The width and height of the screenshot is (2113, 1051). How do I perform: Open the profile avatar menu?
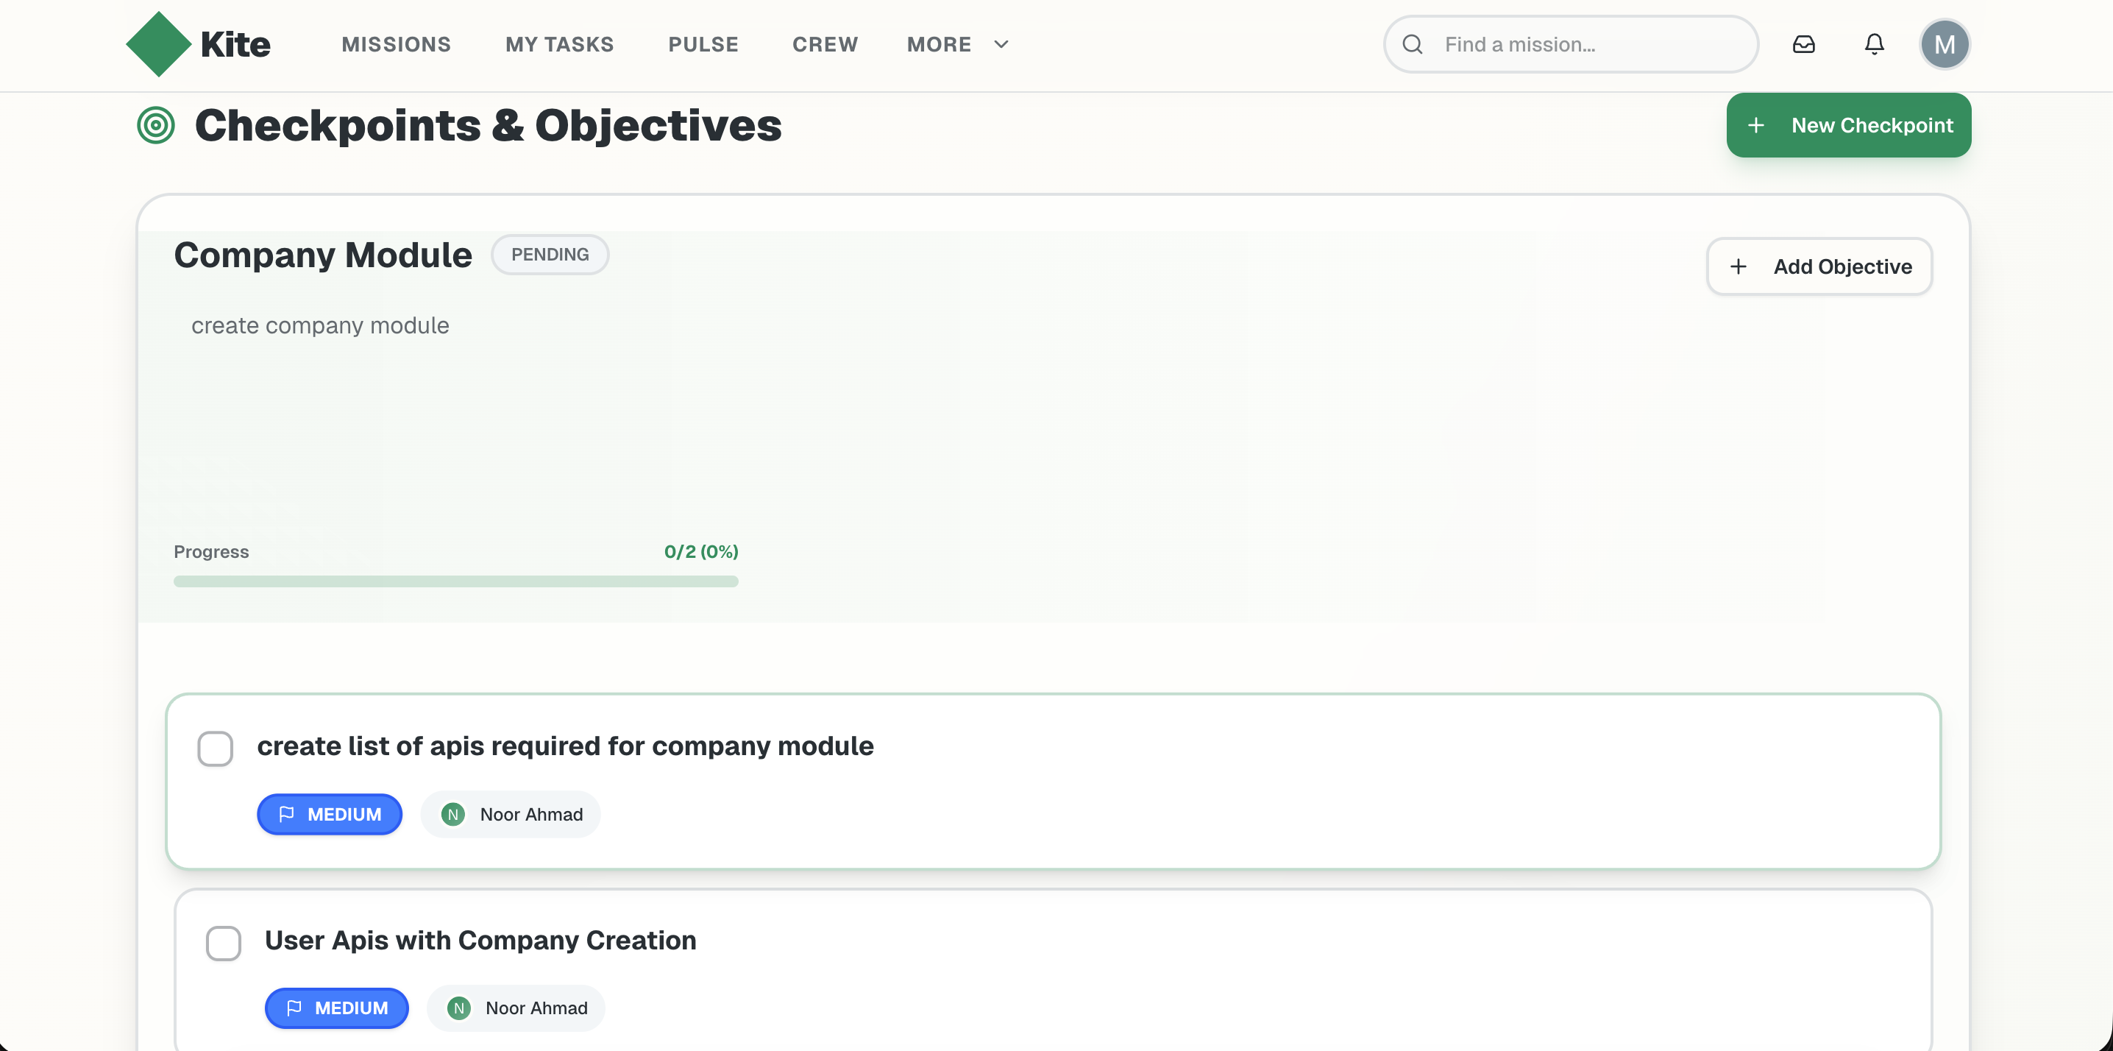[x=1945, y=44]
